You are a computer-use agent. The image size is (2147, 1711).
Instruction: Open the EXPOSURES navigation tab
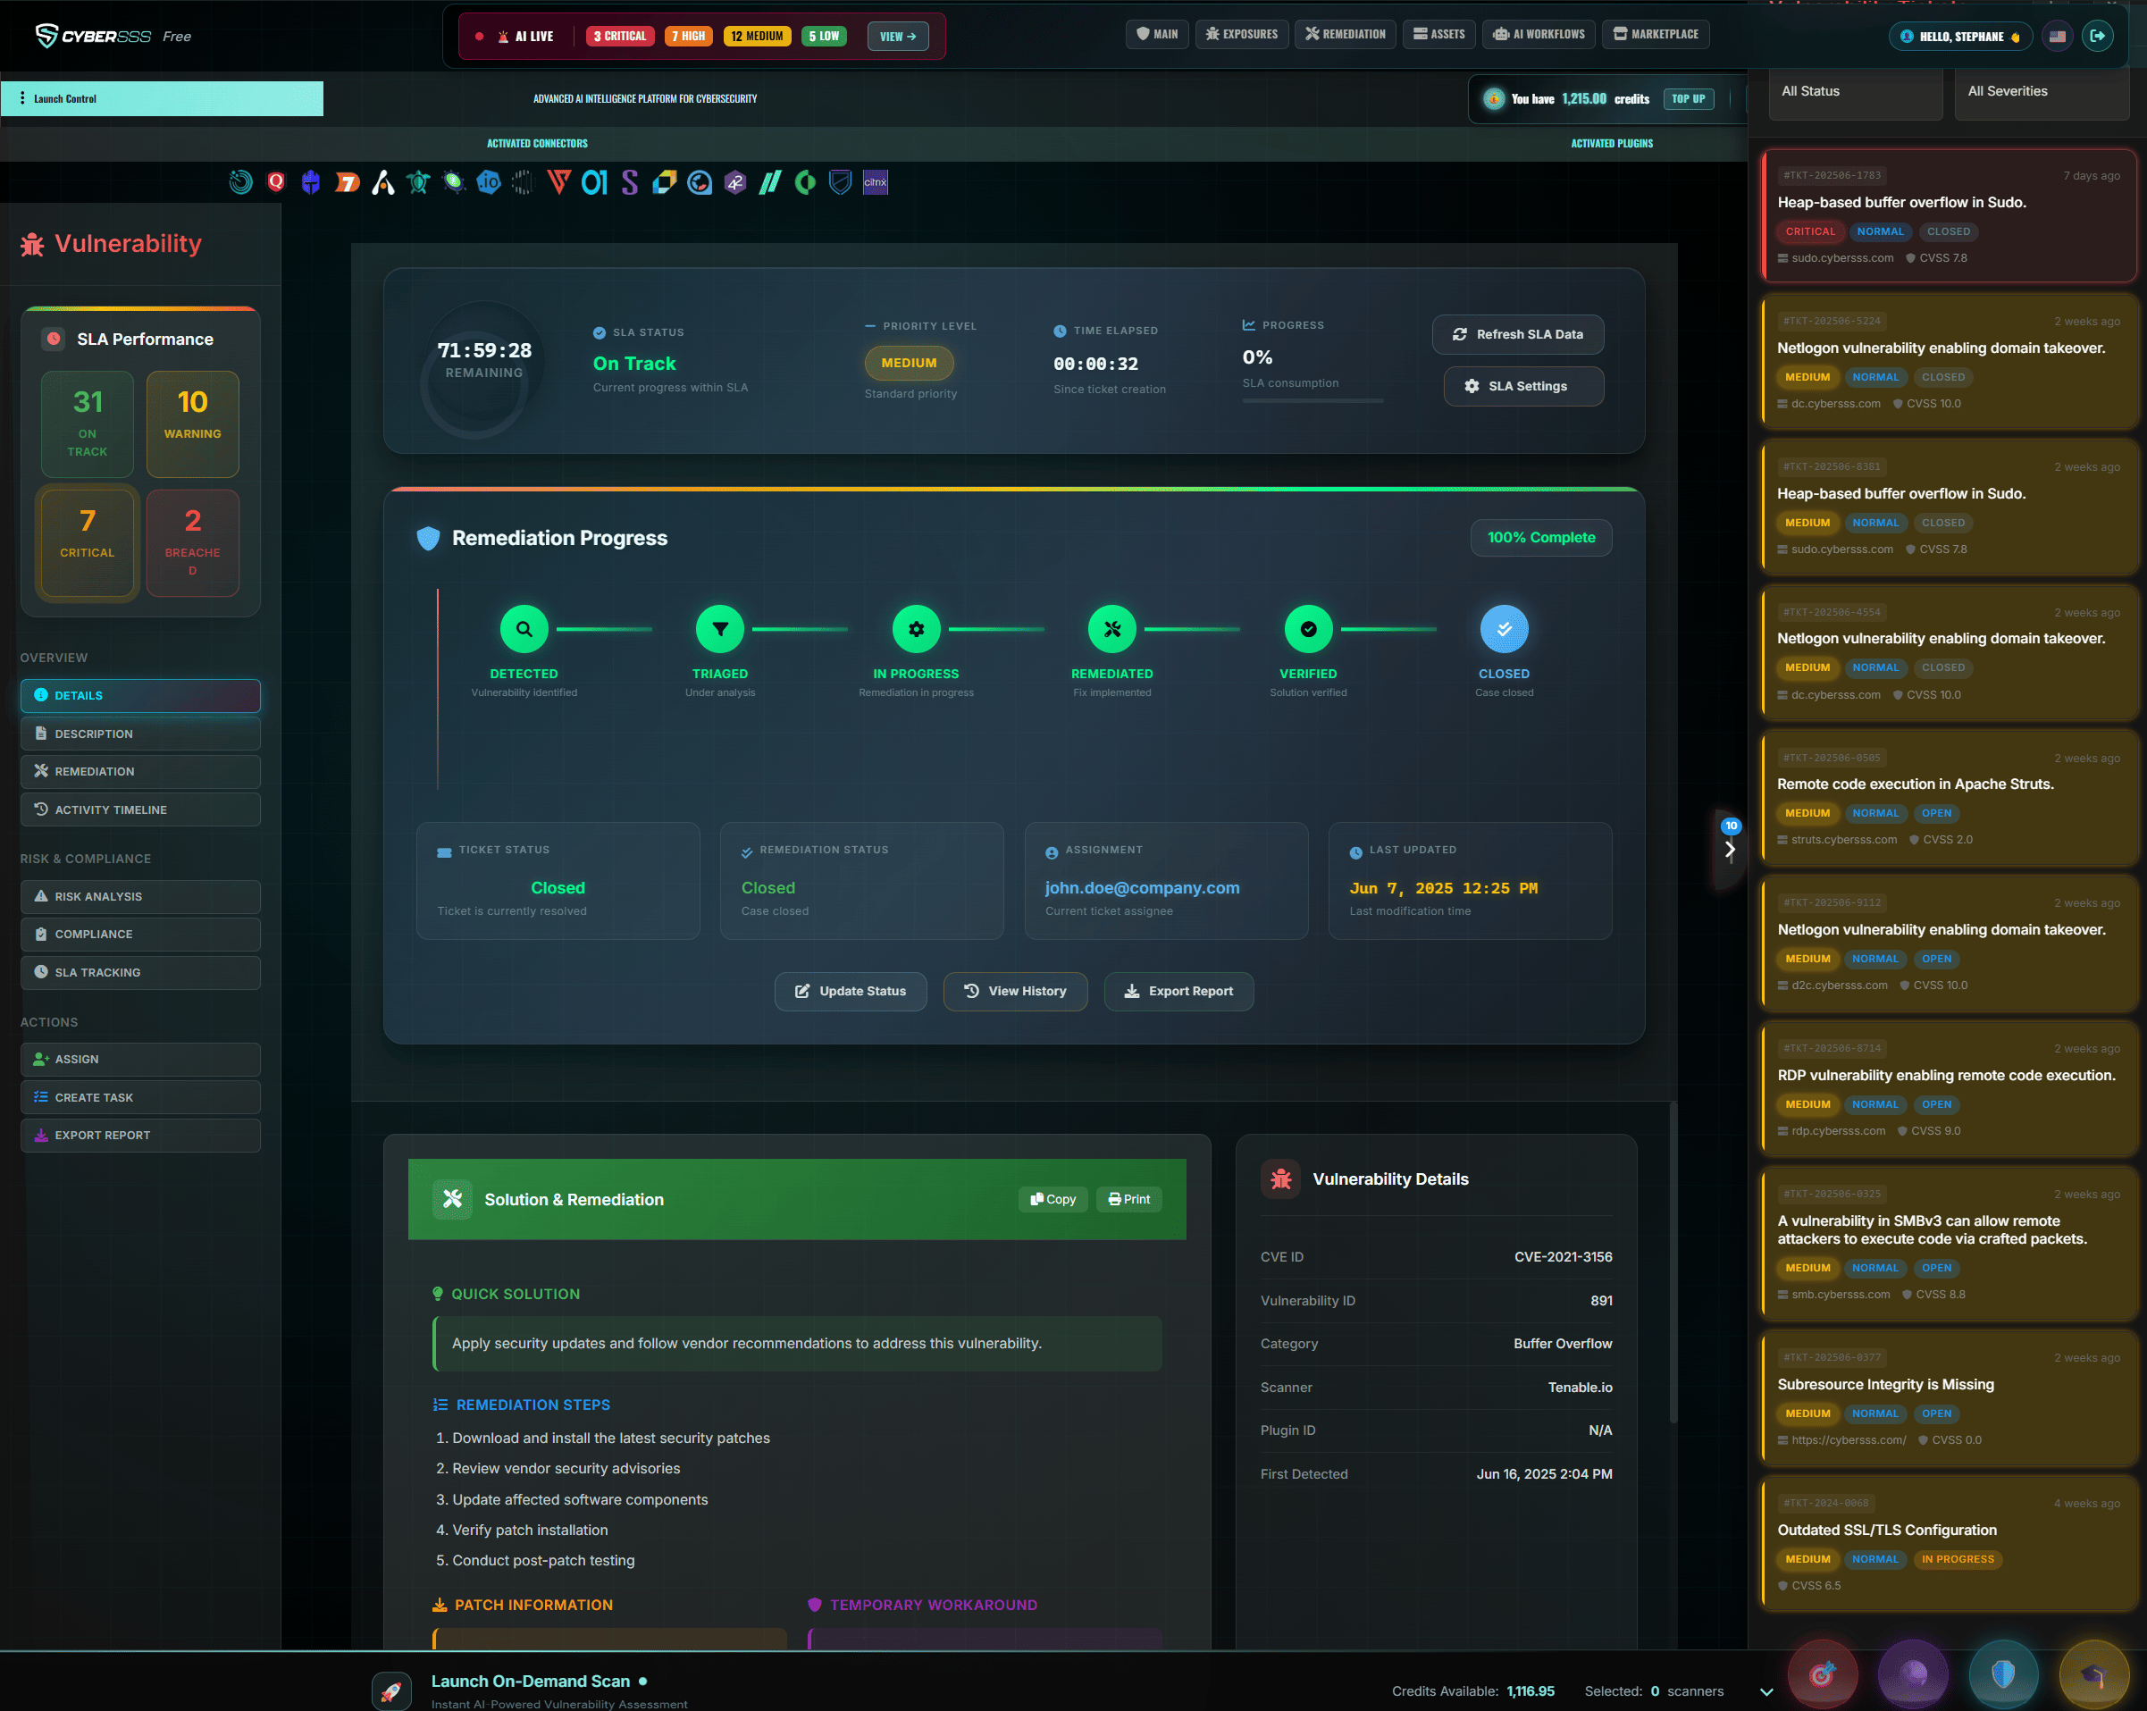[1242, 34]
